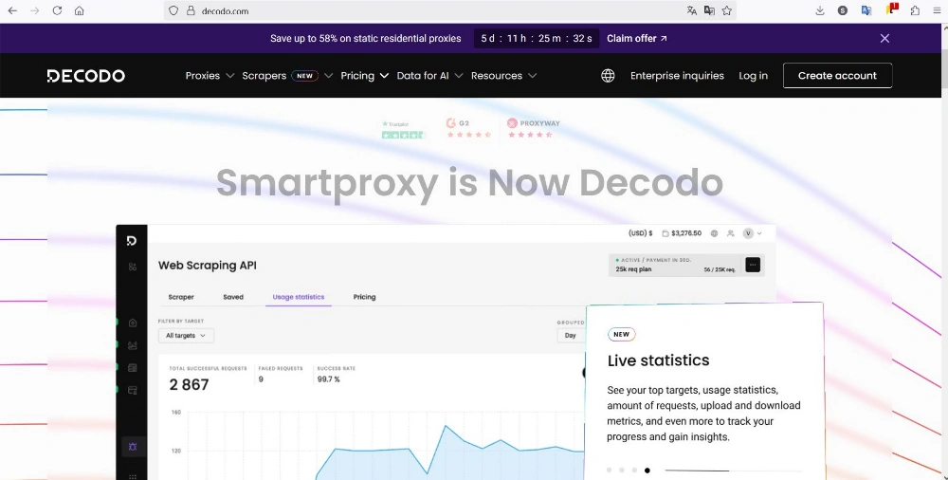This screenshot has height=480, width=948.
Task: Open the Day grouping dropdown
Action: 572,335
